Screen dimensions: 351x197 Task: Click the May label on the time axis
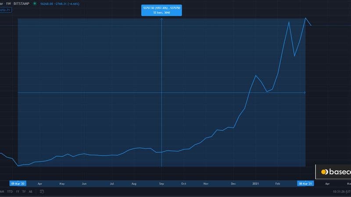(x=62, y=183)
